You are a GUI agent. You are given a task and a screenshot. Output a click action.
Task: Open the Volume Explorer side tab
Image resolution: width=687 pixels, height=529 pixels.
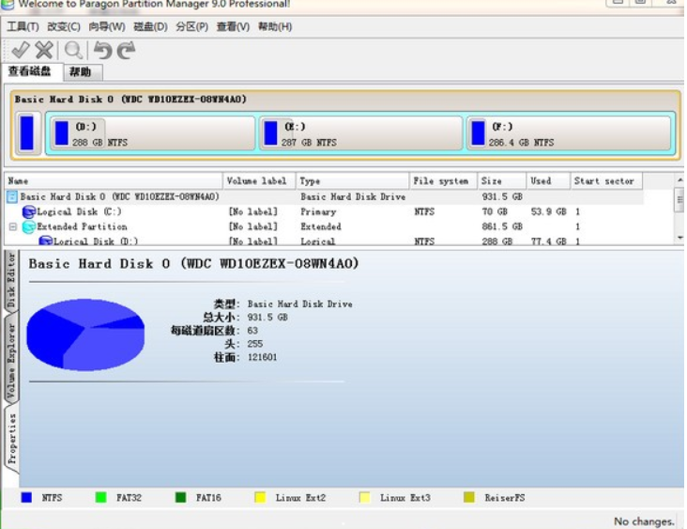(11, 361)
